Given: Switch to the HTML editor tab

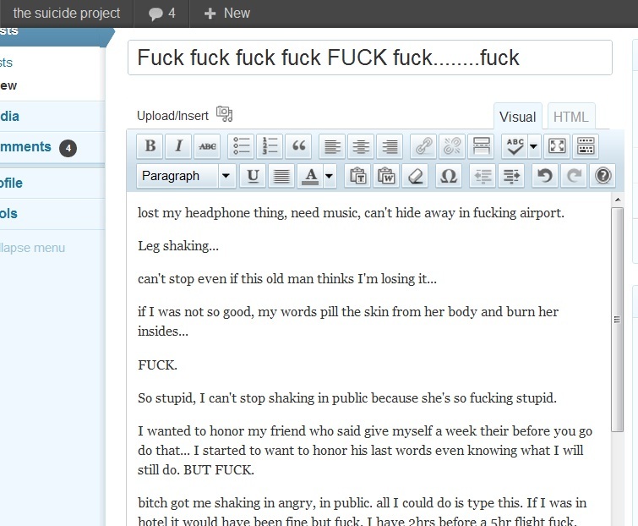Looking at the screenshot, I should 570,118.
